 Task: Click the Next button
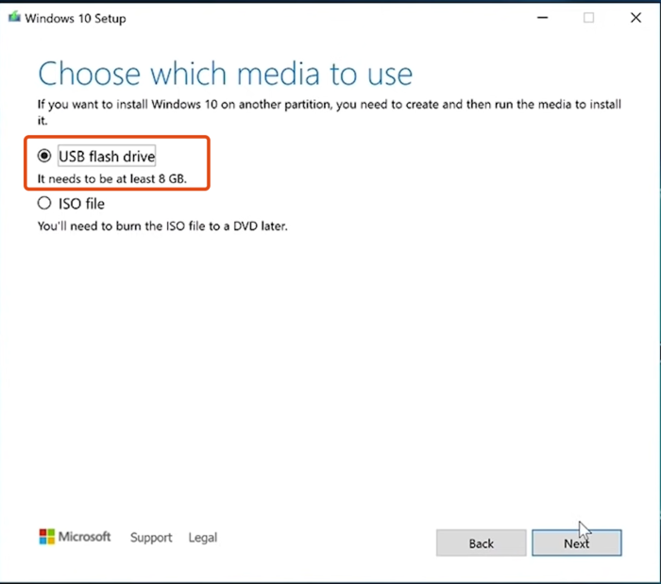click(576, 543)
